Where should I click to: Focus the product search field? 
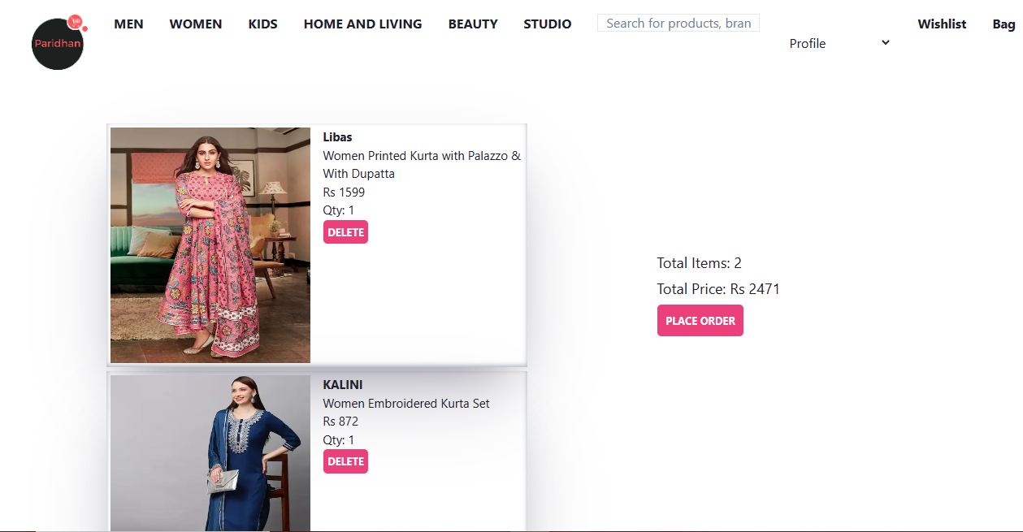(x=678, y=23)
